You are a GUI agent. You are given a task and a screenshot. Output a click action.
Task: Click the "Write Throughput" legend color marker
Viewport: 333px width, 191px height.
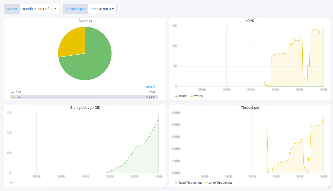click(x=206, y=183)
